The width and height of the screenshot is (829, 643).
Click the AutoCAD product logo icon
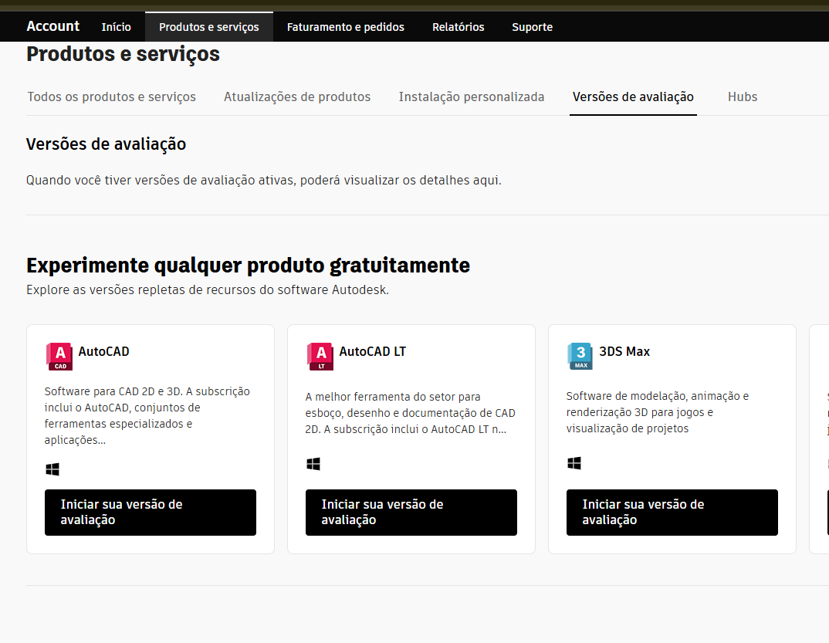[x=59, y=357]
